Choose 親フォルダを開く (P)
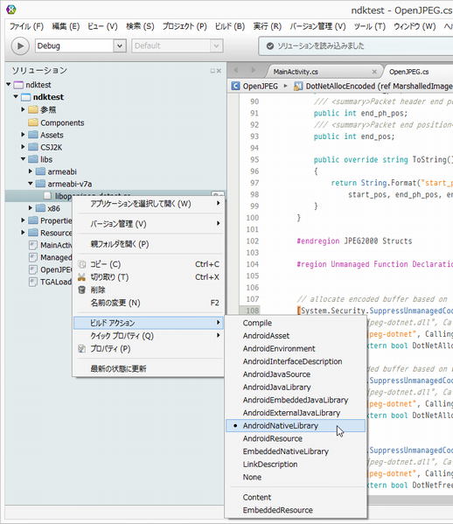 [149, 244]
